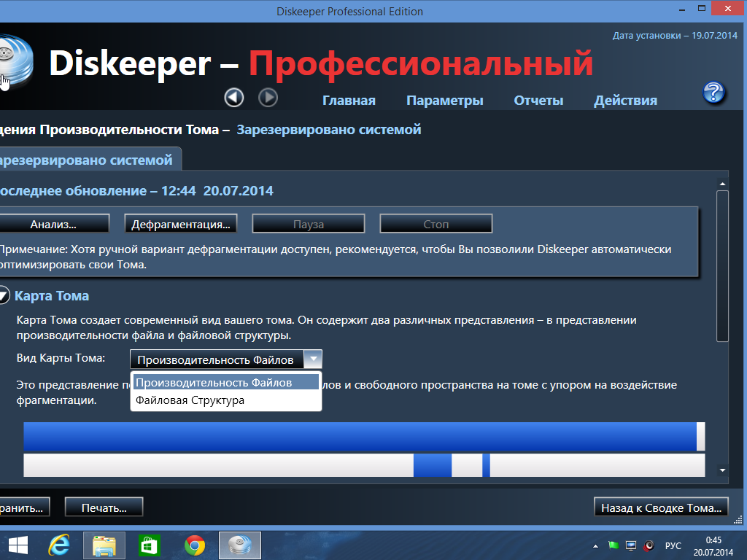Image resolution: width=747 pixels, height=560 pixels.
Task: Open the Главная menu
Action: [x=349, y=101]
